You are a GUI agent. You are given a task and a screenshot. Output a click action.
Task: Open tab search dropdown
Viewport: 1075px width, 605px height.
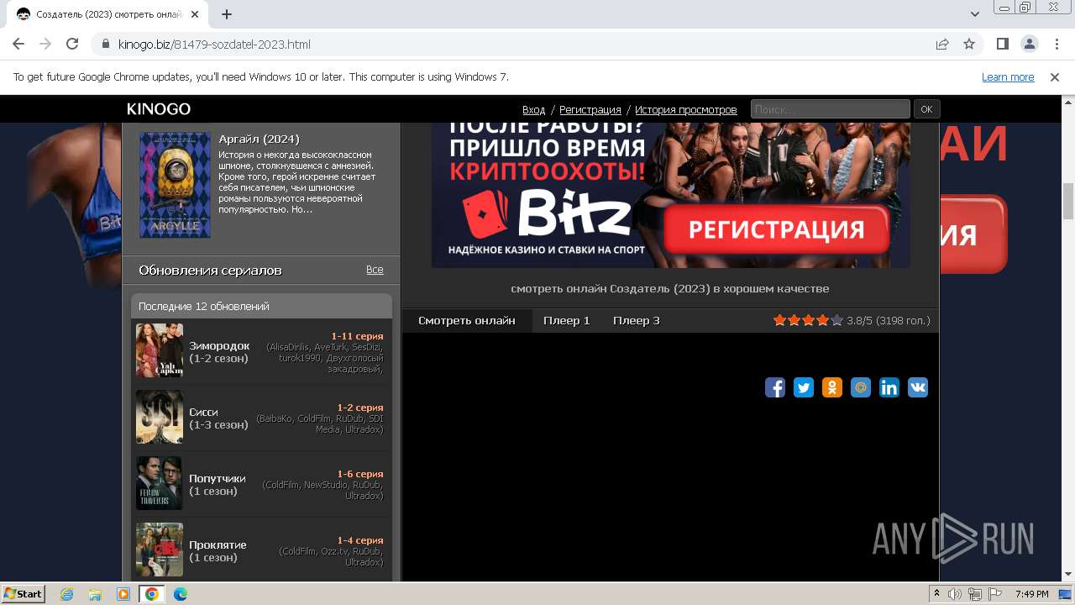[975, 14]
